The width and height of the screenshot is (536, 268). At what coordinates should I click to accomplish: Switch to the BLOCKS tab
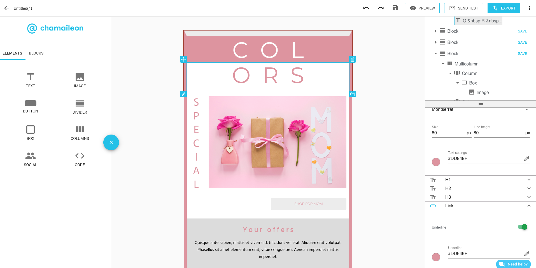[36, 53]
